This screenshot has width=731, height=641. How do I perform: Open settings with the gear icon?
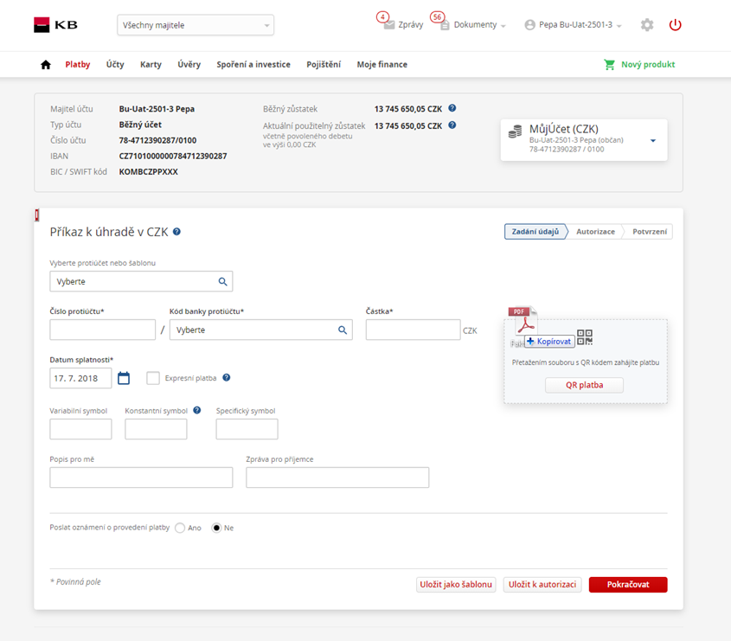pos(647,25)
